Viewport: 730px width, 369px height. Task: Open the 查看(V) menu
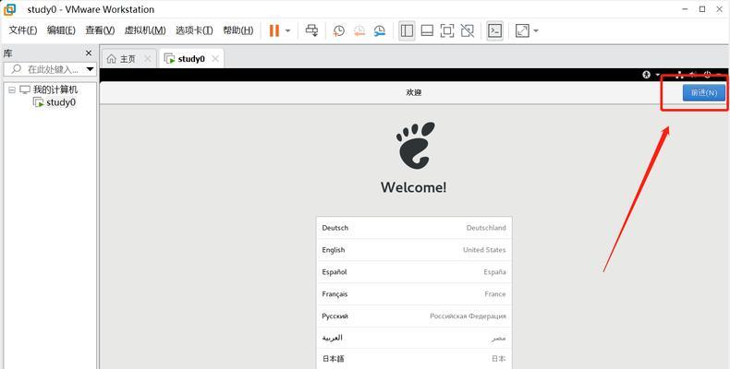point(100,30)
